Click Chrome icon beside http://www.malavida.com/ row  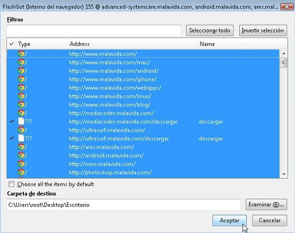point(21,54)
